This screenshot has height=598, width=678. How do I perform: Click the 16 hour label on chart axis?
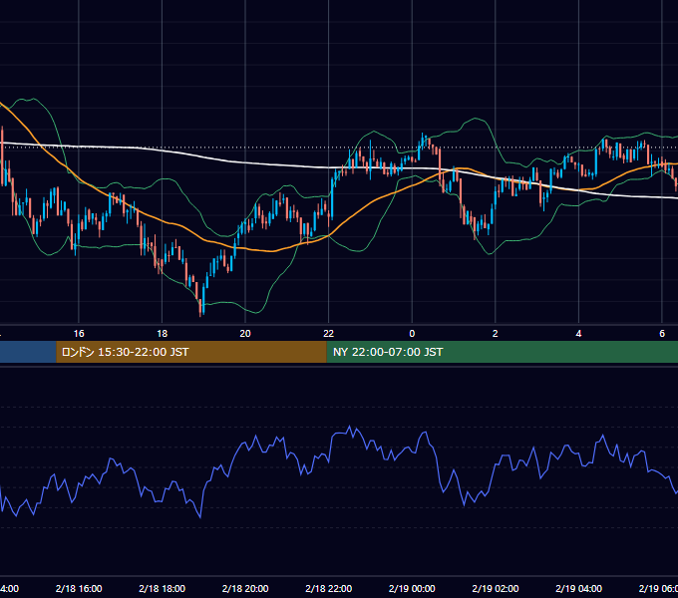click(79, 334)
